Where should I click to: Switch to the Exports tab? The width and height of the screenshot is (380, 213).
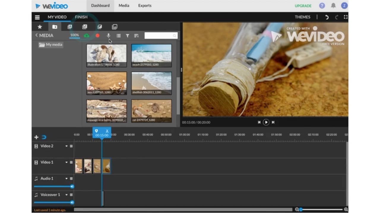click(145, 5)
